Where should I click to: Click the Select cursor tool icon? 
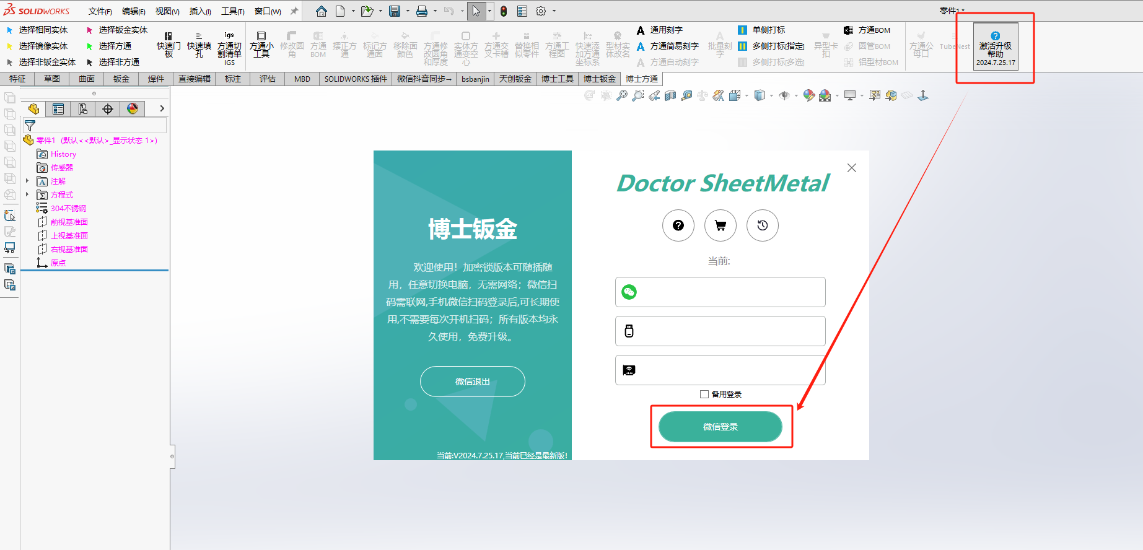coord(476,11)
